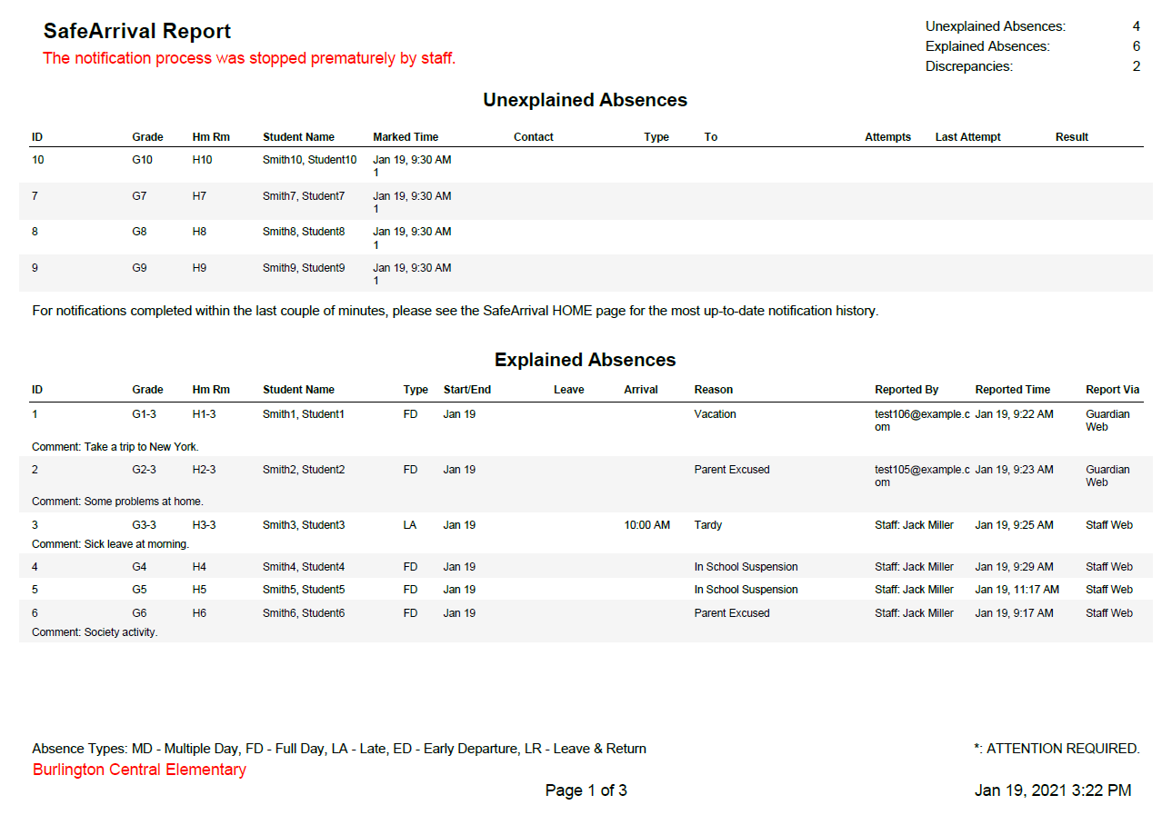This screenshot has height=825, width=1172.
Task: Select the Explained Absences section heading
Action: pyautogui.click(x=586, y=360)
